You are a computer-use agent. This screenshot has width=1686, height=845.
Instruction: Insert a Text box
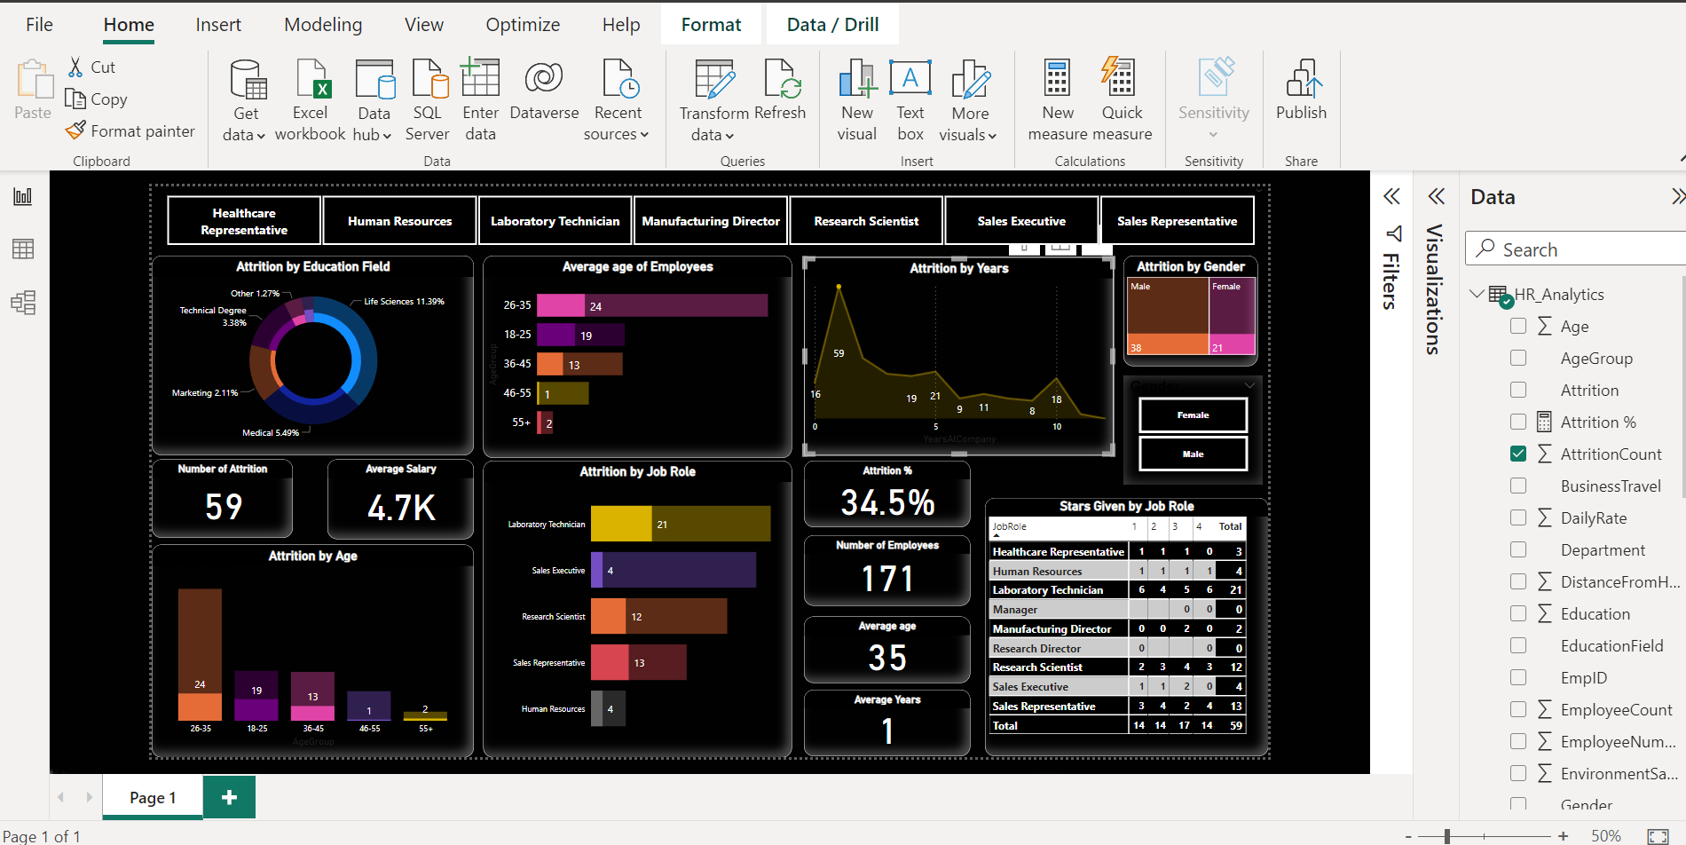point(910,98)
